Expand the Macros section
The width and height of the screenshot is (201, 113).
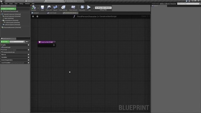tap(3, 55)
